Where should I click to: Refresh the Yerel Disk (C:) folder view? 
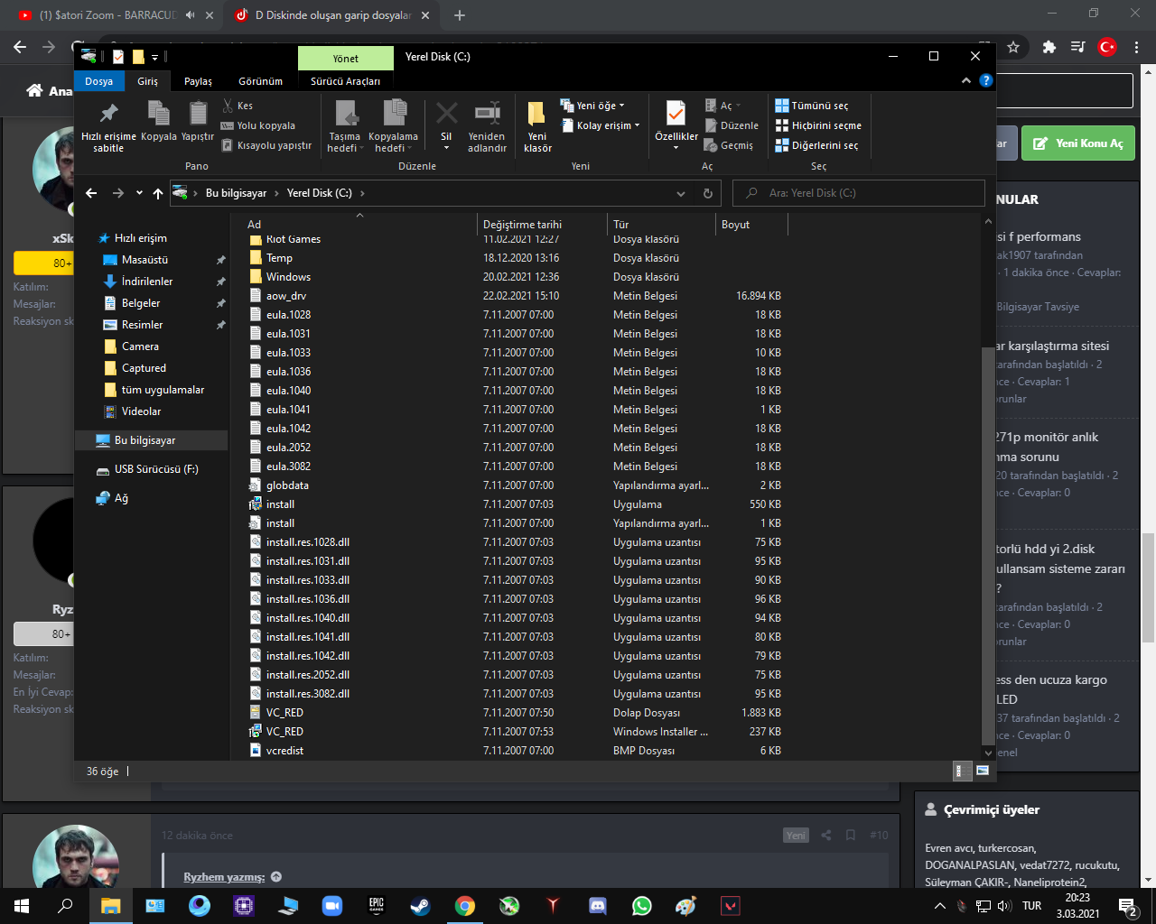[708, 193]
